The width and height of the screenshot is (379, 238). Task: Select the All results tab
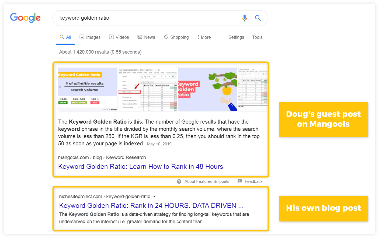tap(65, 37)
